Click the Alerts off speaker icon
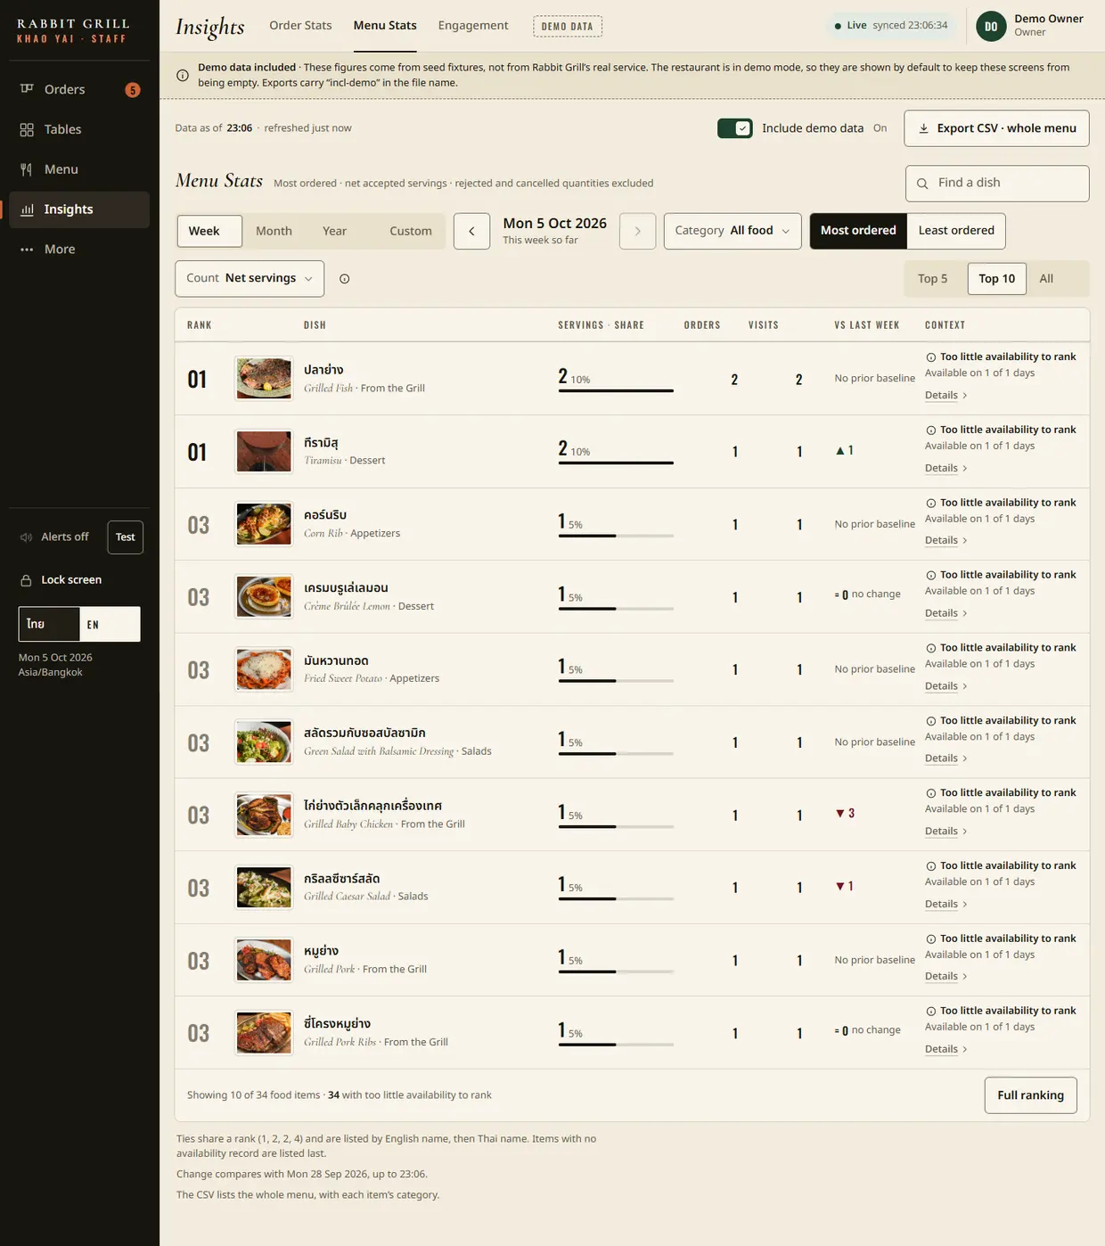 (x=27, y=537)
